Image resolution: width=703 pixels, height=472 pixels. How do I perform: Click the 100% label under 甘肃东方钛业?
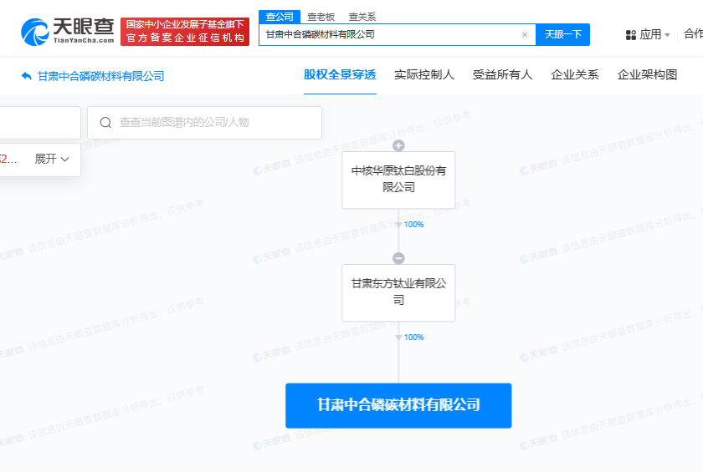413,338
